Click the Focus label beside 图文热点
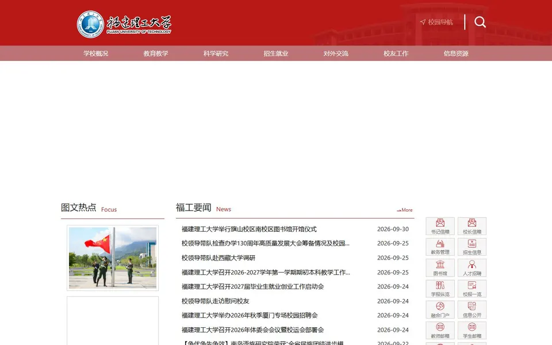The height and width of the screenshot is (345, 552). click(x=109, y=209)
